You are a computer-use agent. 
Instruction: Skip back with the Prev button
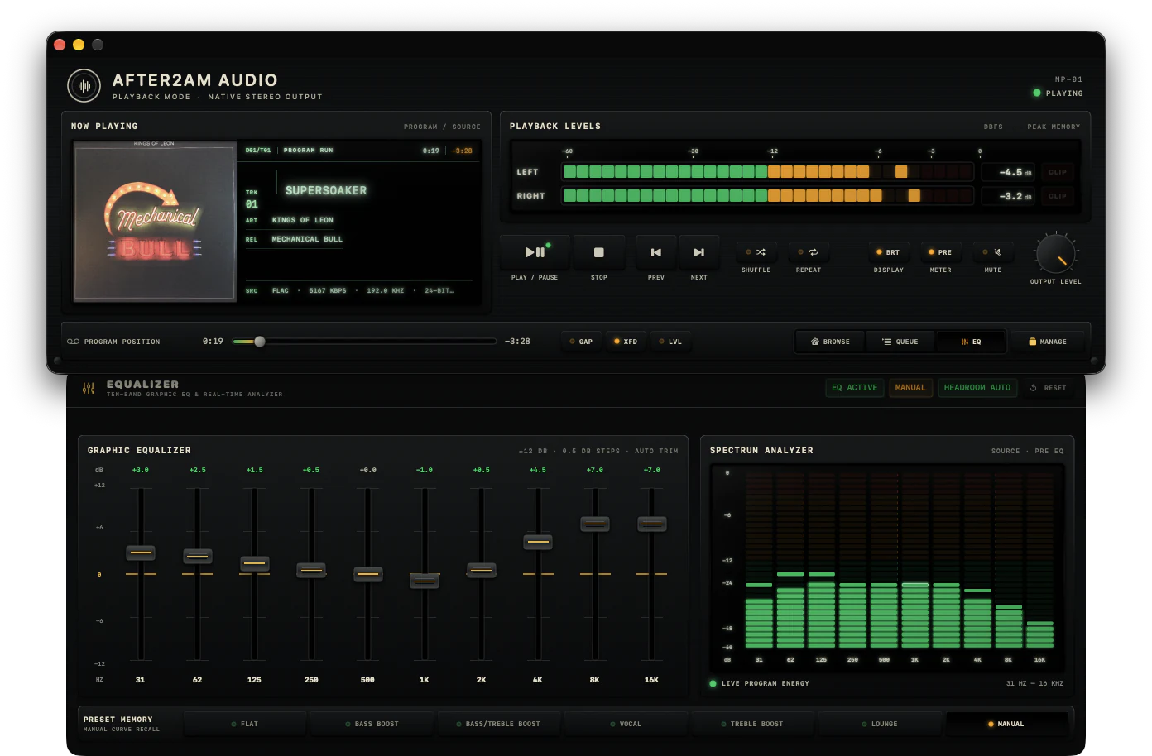click(656, 252)
